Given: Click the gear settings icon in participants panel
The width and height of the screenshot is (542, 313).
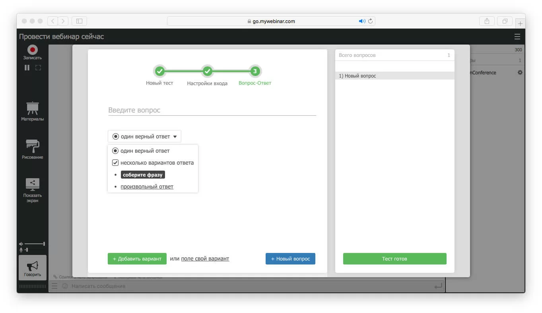Looking at the screenshot, I should (x=520, y=73).
